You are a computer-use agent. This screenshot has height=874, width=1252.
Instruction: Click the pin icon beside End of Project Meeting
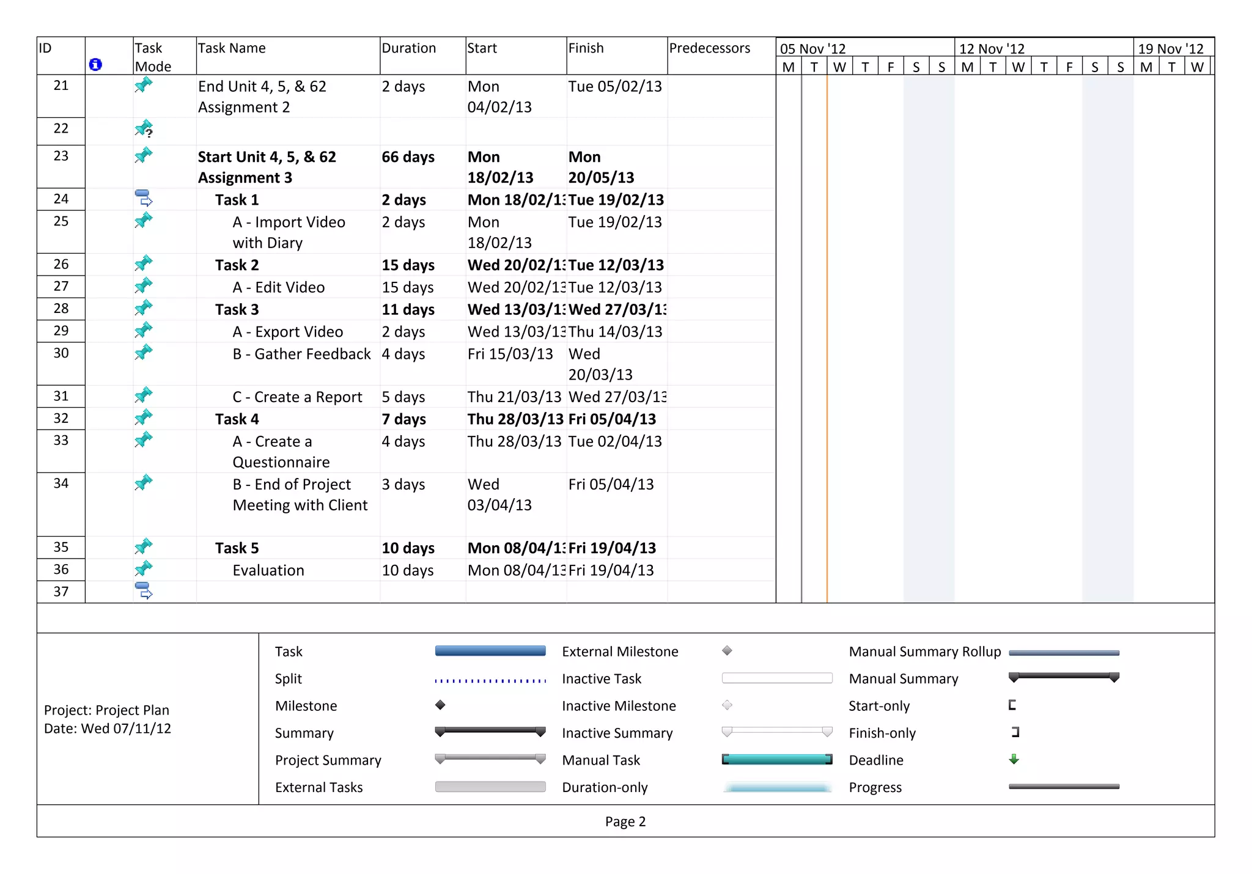tap(143, 482)
